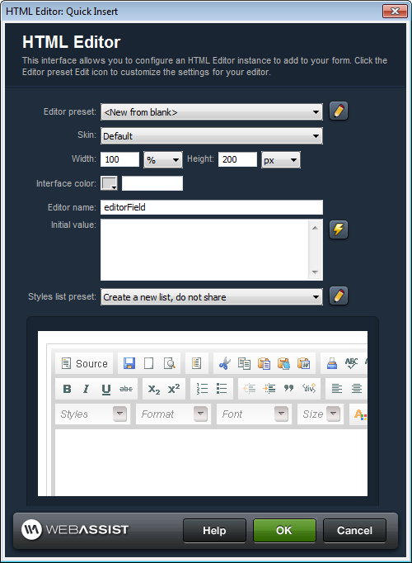Toggle Underline formatting button
Image resolution: width=412 pixels, height=563 pixels.
point(106,389)
